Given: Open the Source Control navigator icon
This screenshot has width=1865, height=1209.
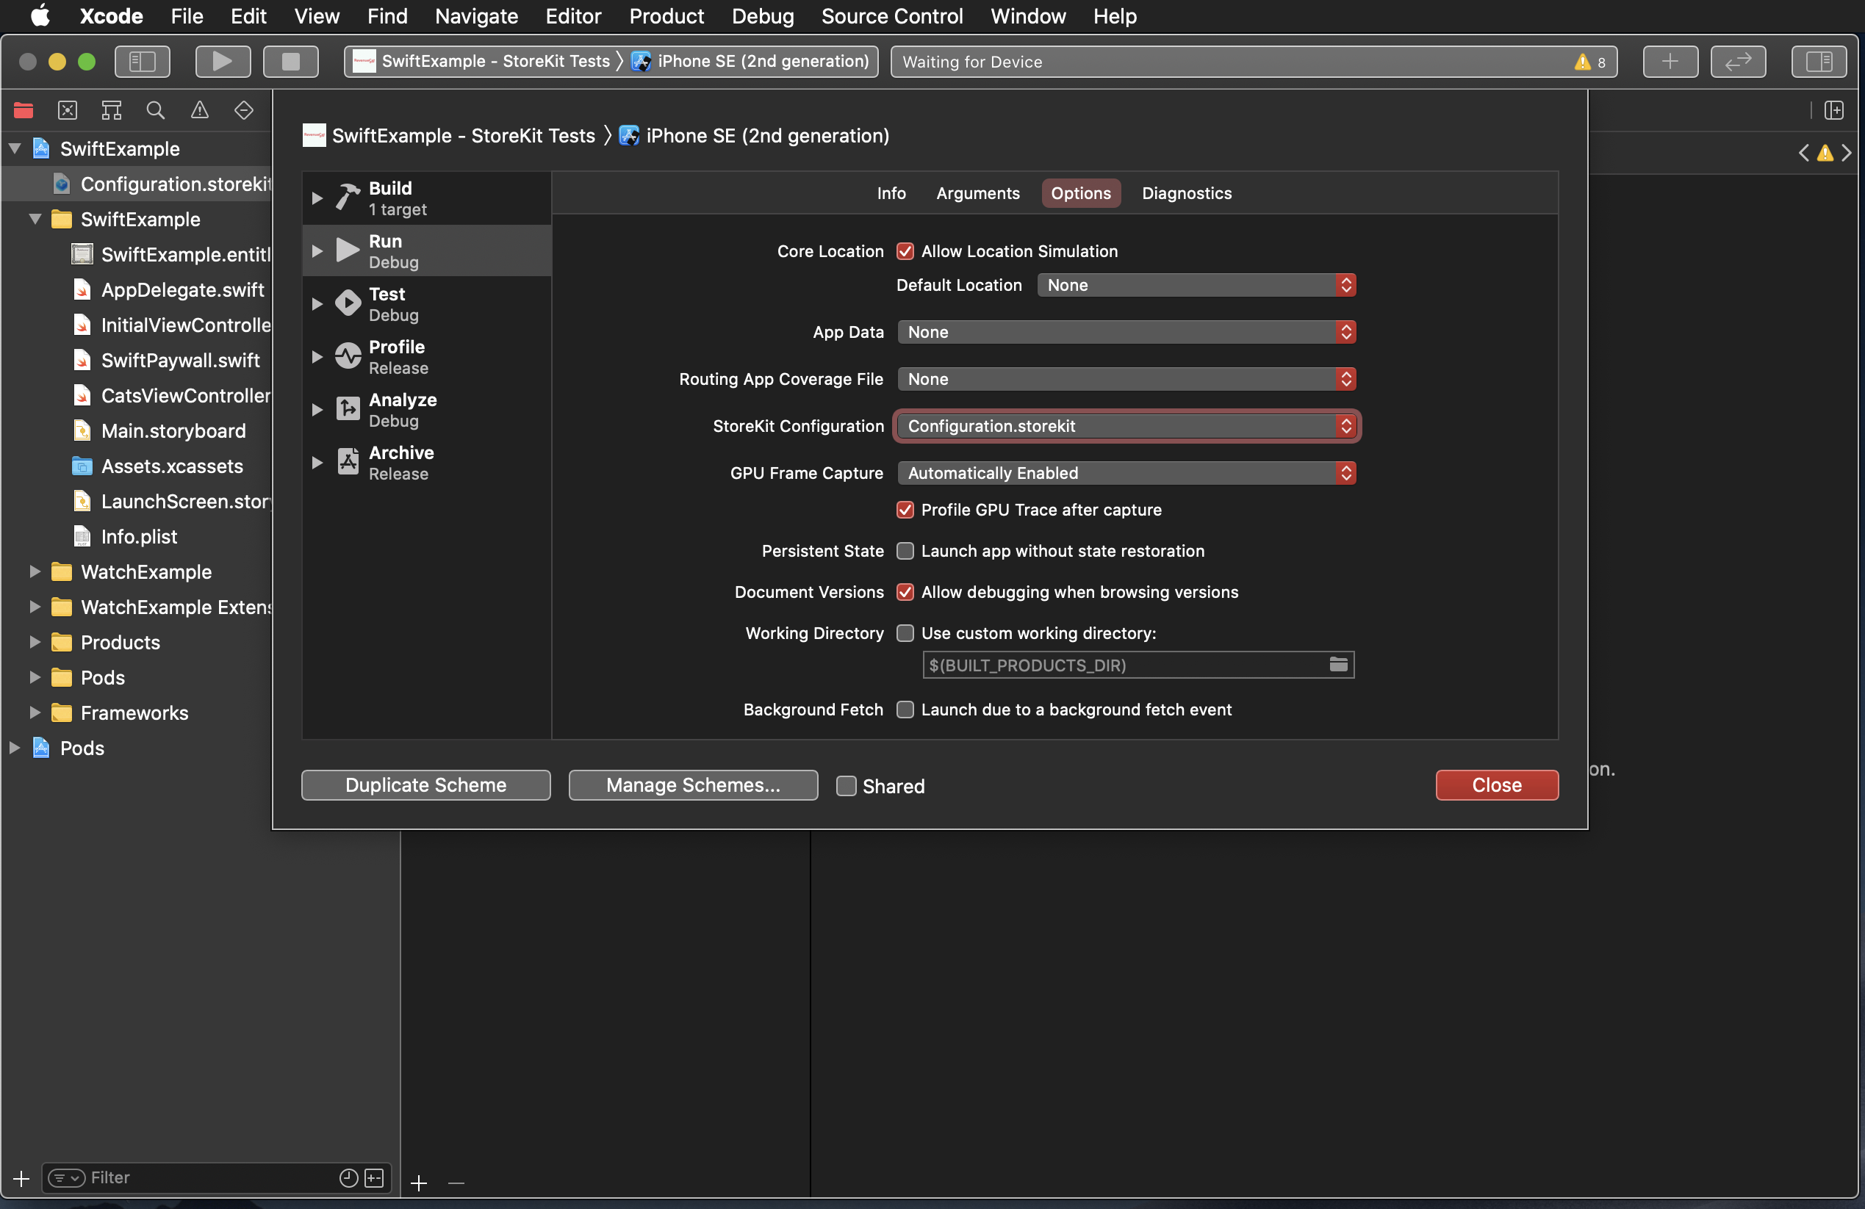Looking at the screenshot, I should coord(68,110).
